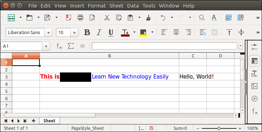Open background color palette dropdown
Viewport: 262px width, 132px height.
point(152,32)
